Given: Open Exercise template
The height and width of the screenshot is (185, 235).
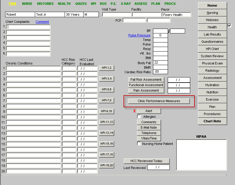Looking at the screenshot, I should point(212,99).
